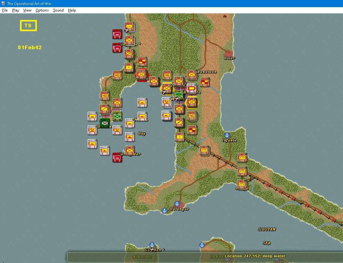The image size is (343, 263).
Task: Select the Corregidor 2-3 infantry unit
Action: (x=130, y=151)
